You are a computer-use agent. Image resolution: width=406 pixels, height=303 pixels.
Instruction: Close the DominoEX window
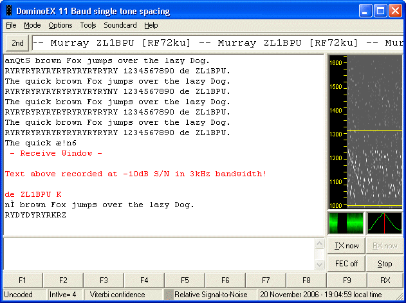396,11
